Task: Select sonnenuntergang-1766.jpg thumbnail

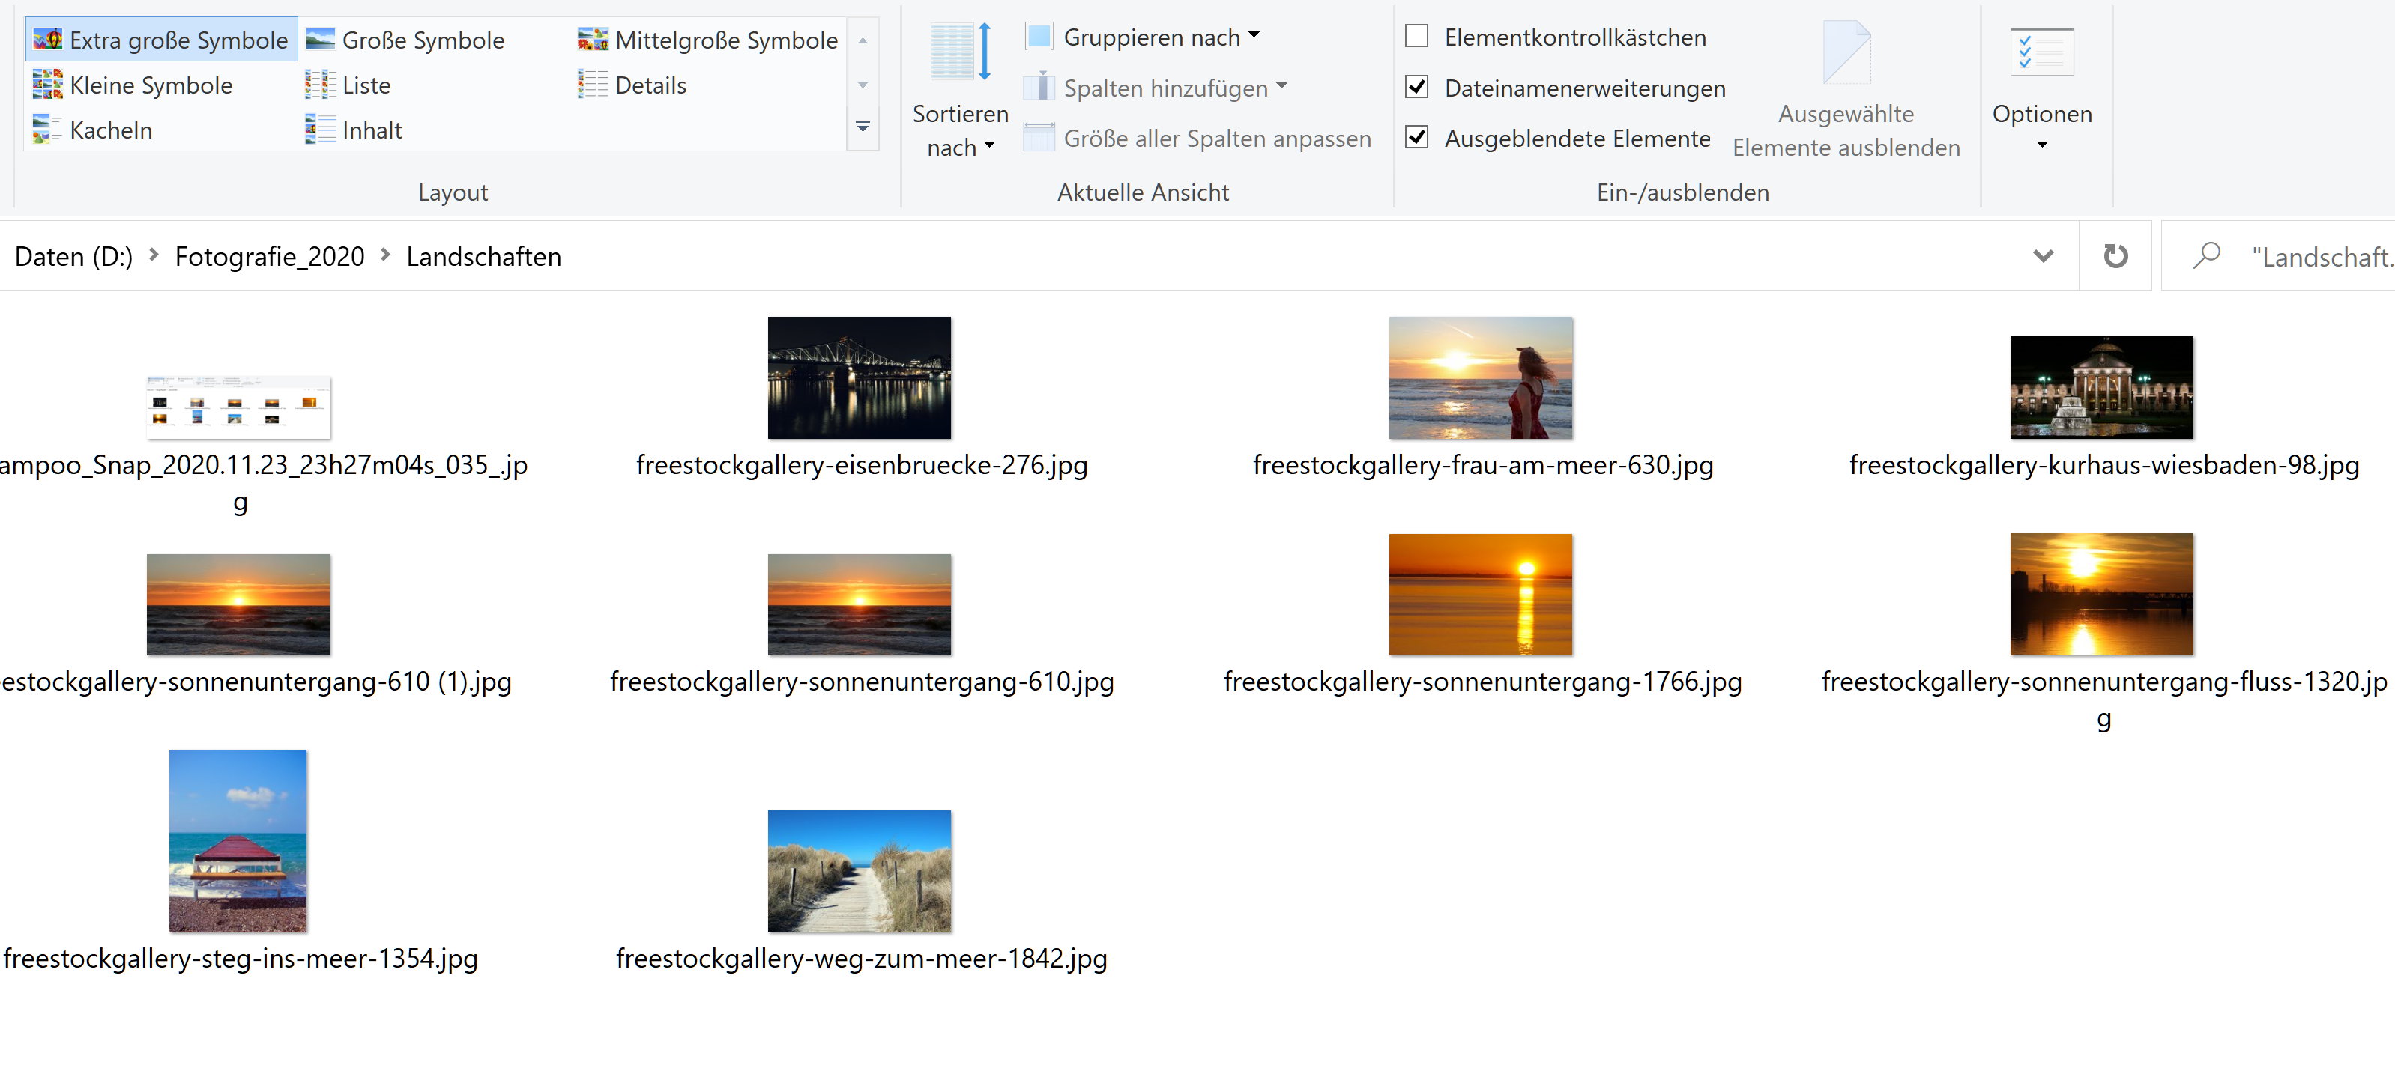Action: [1481, 594]
